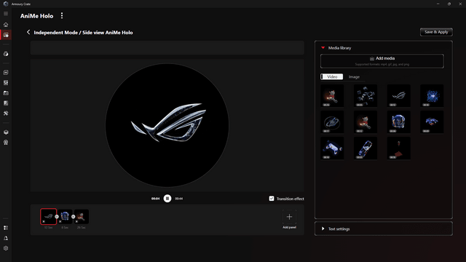Open the hamburger navigation menu

pos(6,14)
